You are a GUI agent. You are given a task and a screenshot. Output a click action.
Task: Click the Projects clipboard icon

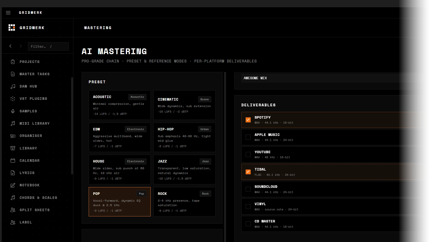tap(13, 62)
